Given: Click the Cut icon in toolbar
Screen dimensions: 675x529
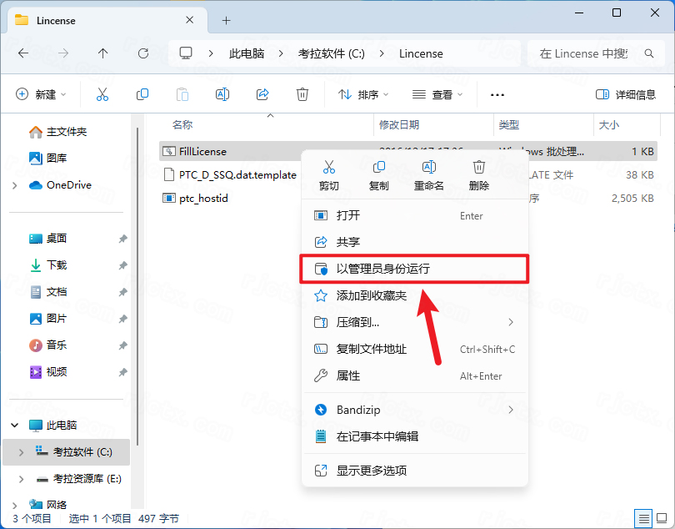Looking at the screenshot, I should click(x=102, y=94).
